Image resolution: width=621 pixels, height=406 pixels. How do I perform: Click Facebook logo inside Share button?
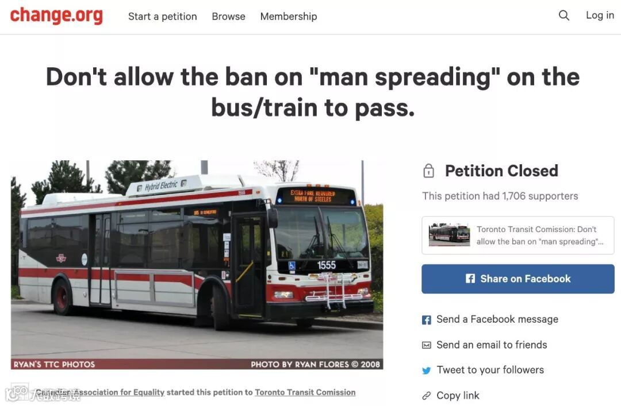click(x=470, y=279)
